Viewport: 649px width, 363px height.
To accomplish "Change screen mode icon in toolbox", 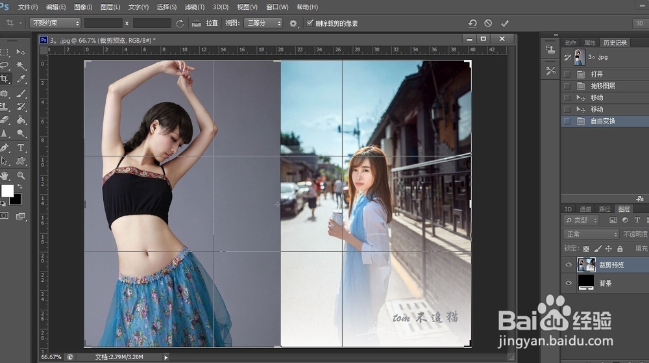I will [20, 216].
